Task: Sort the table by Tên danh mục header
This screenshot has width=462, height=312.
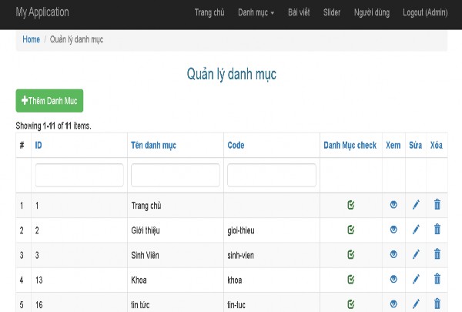Action: click(153, 145)
